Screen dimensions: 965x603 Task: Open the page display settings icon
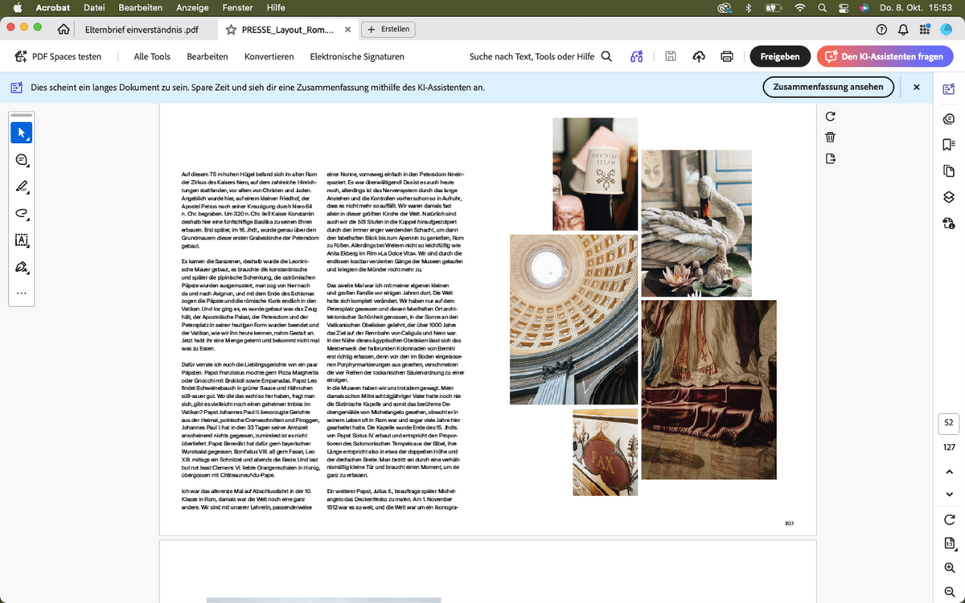[x=949, y=544]
